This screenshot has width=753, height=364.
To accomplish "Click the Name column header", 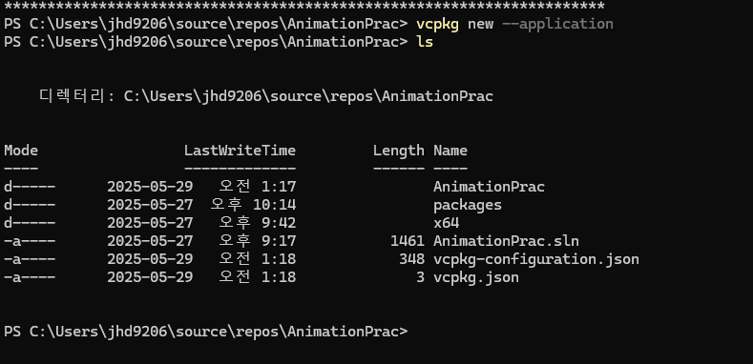I will click(450, 151).
